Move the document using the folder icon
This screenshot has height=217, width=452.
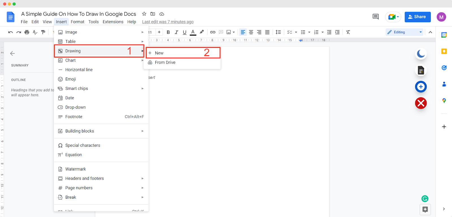click(153, 14)
